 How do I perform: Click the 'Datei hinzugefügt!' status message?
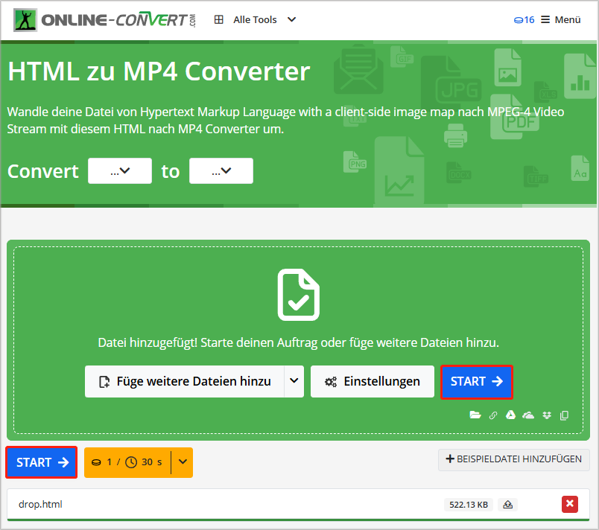click(x=298, y=342)
